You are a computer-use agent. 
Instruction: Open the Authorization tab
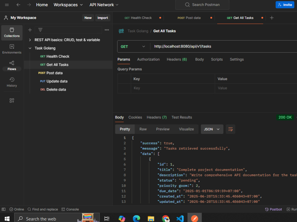(x=148, y=59)
